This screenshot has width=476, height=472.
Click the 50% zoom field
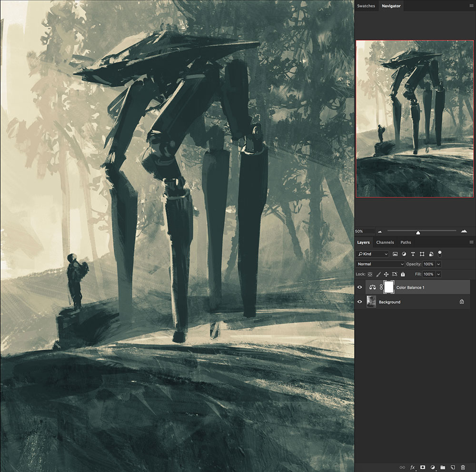pyautogui.click(x=364, y=231)
